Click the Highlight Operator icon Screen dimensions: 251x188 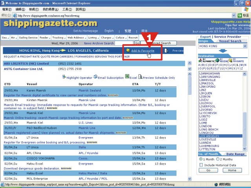click(64, 77)
